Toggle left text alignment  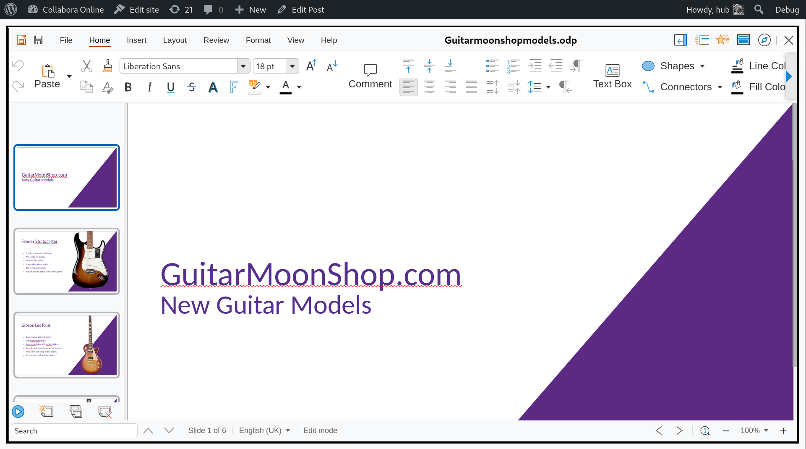click(x=409, y=87)
